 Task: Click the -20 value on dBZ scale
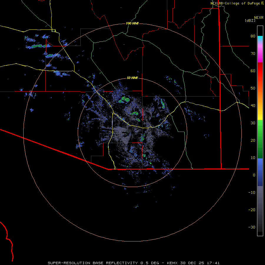pyautogui.click(x=252, y=210)
